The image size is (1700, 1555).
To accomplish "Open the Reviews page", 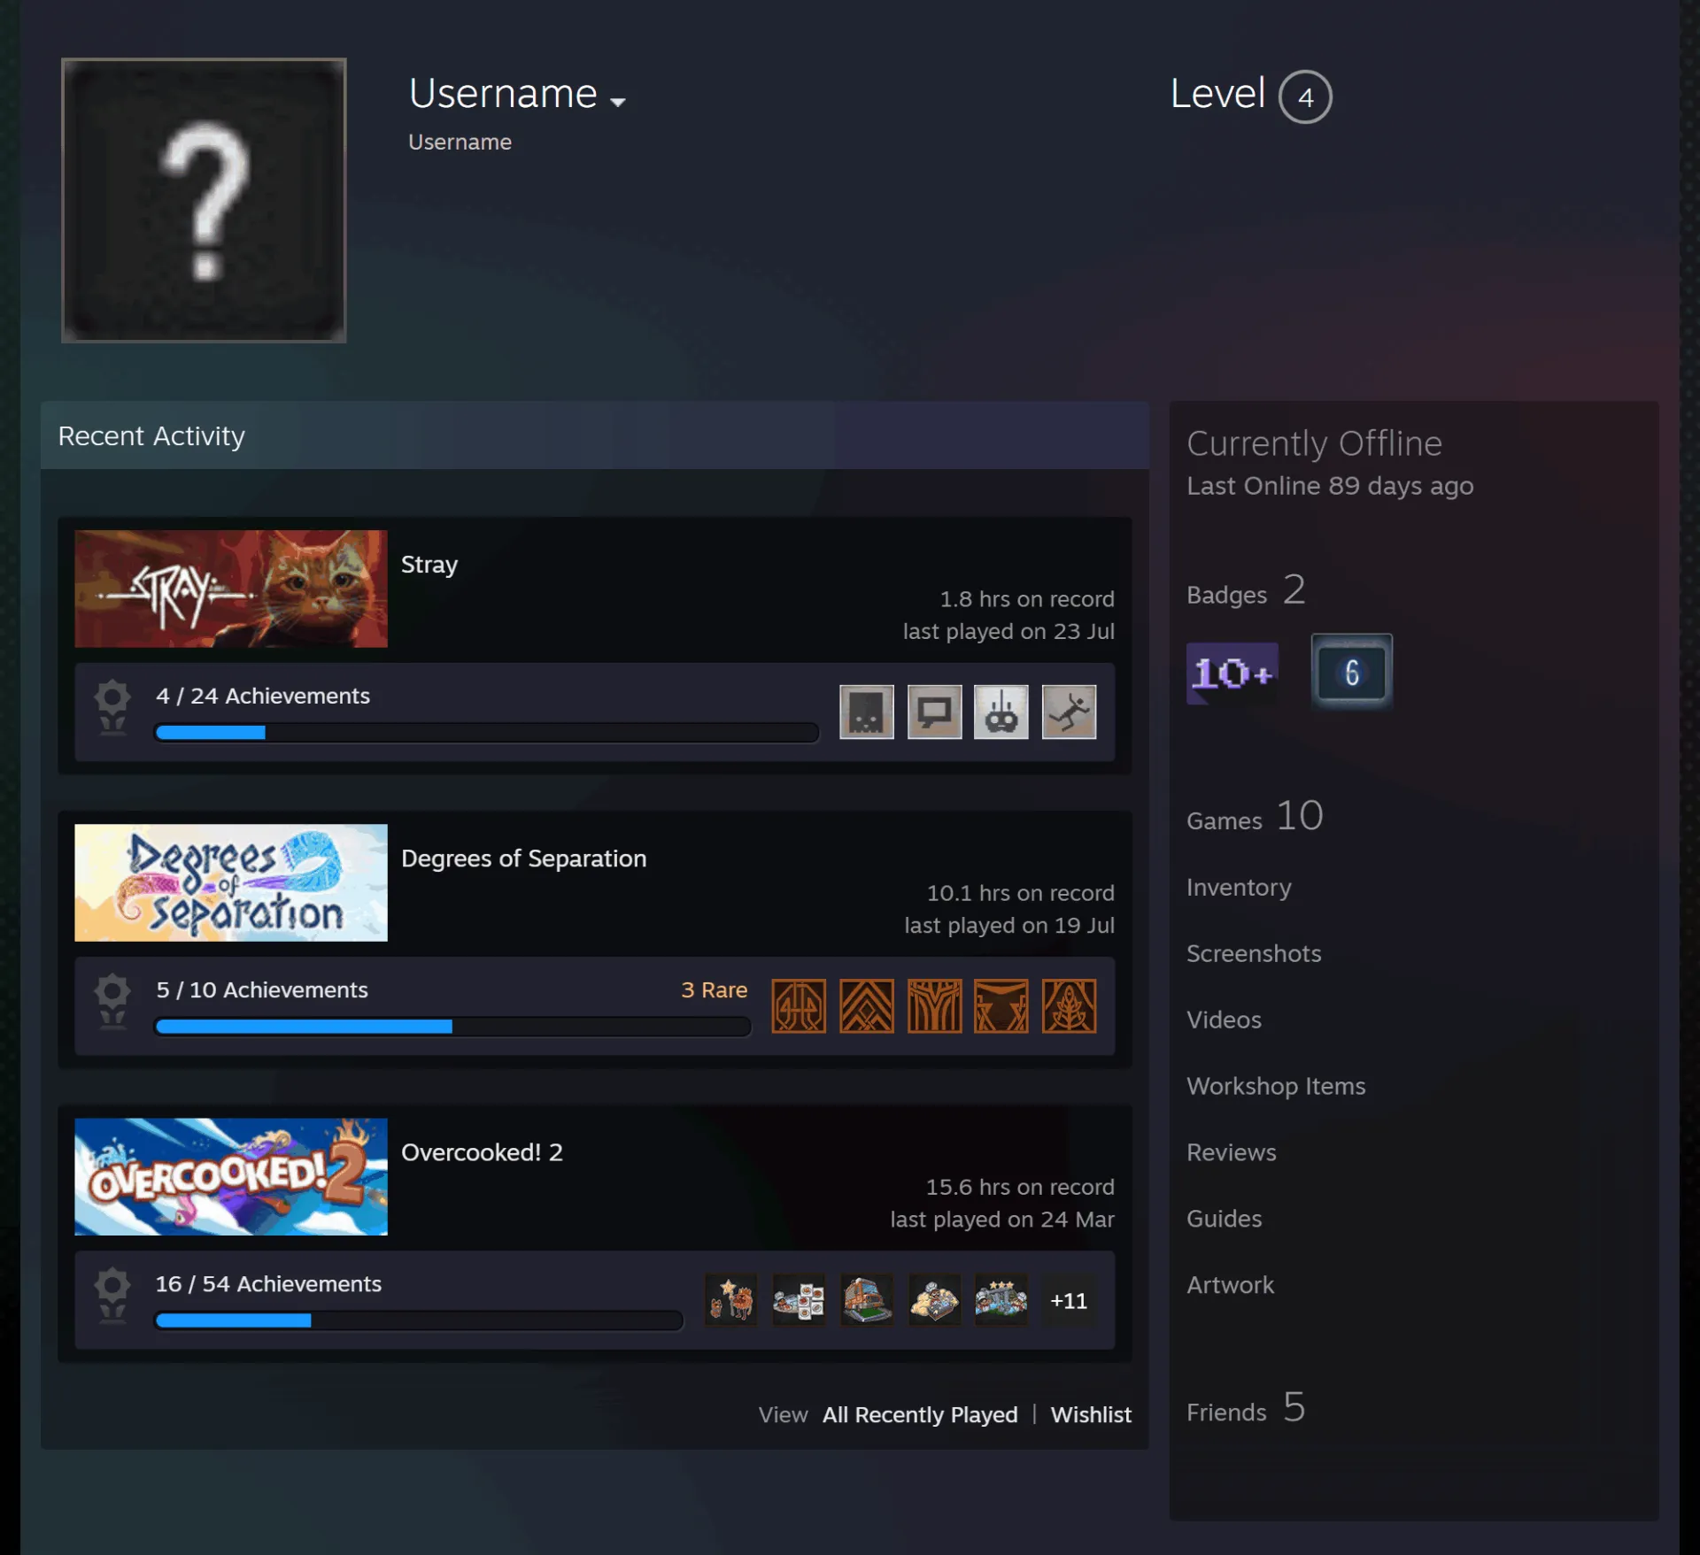I will click(x=1232, y=1152).
